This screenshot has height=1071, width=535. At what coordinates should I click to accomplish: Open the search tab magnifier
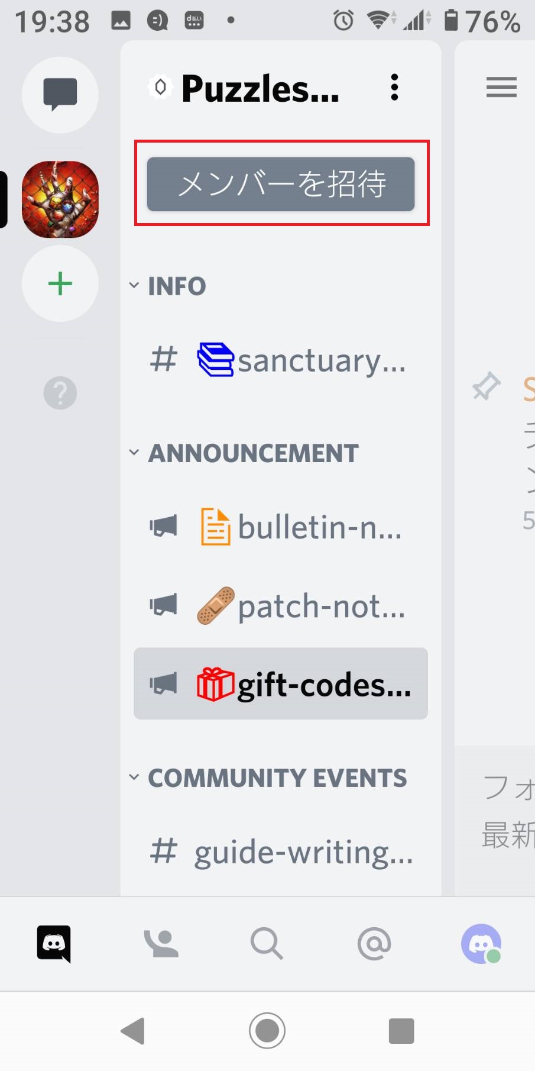click(267, 944)
